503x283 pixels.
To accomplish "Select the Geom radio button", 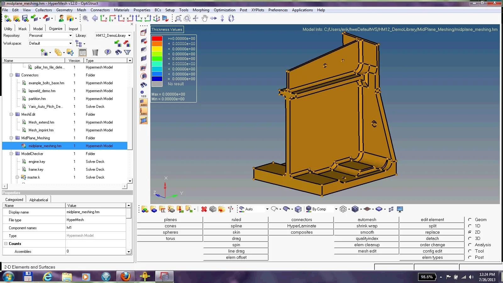I will click(x=470, y=220).
